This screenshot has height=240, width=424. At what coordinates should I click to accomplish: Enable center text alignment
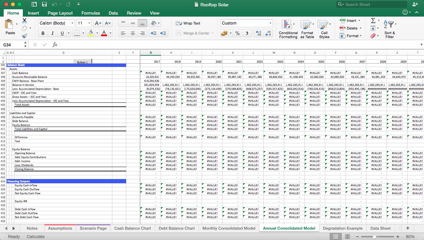tap(132, 33)
